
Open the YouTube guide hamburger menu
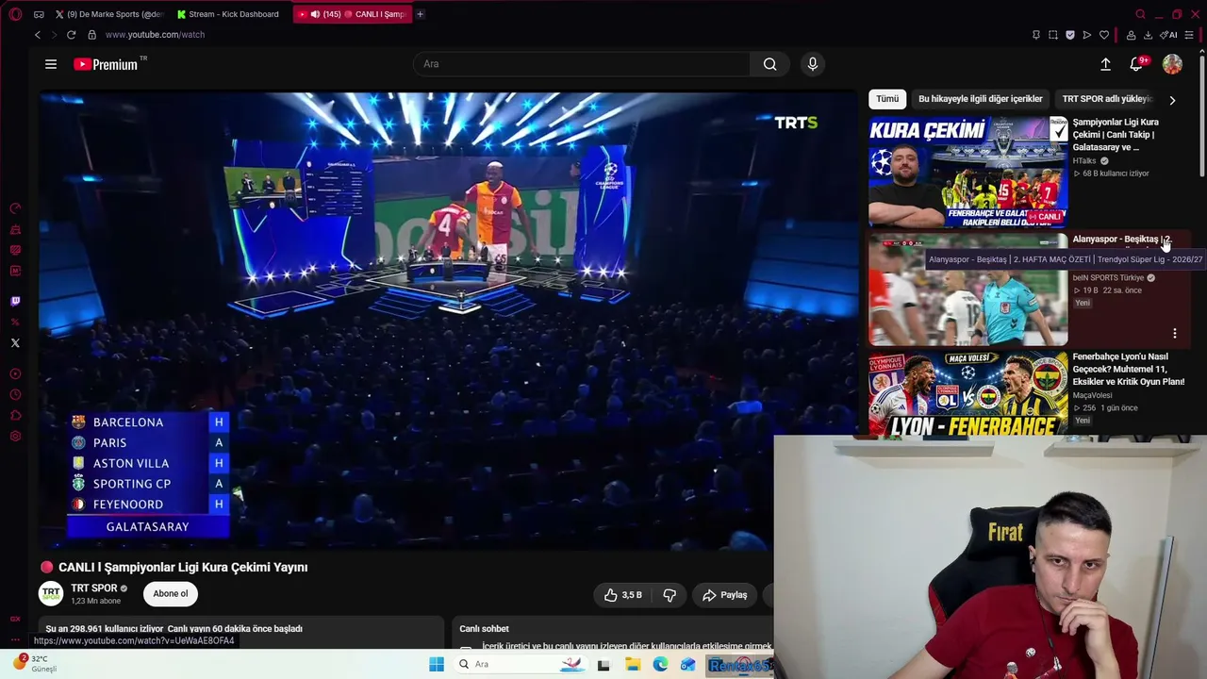tap(51, 64)
